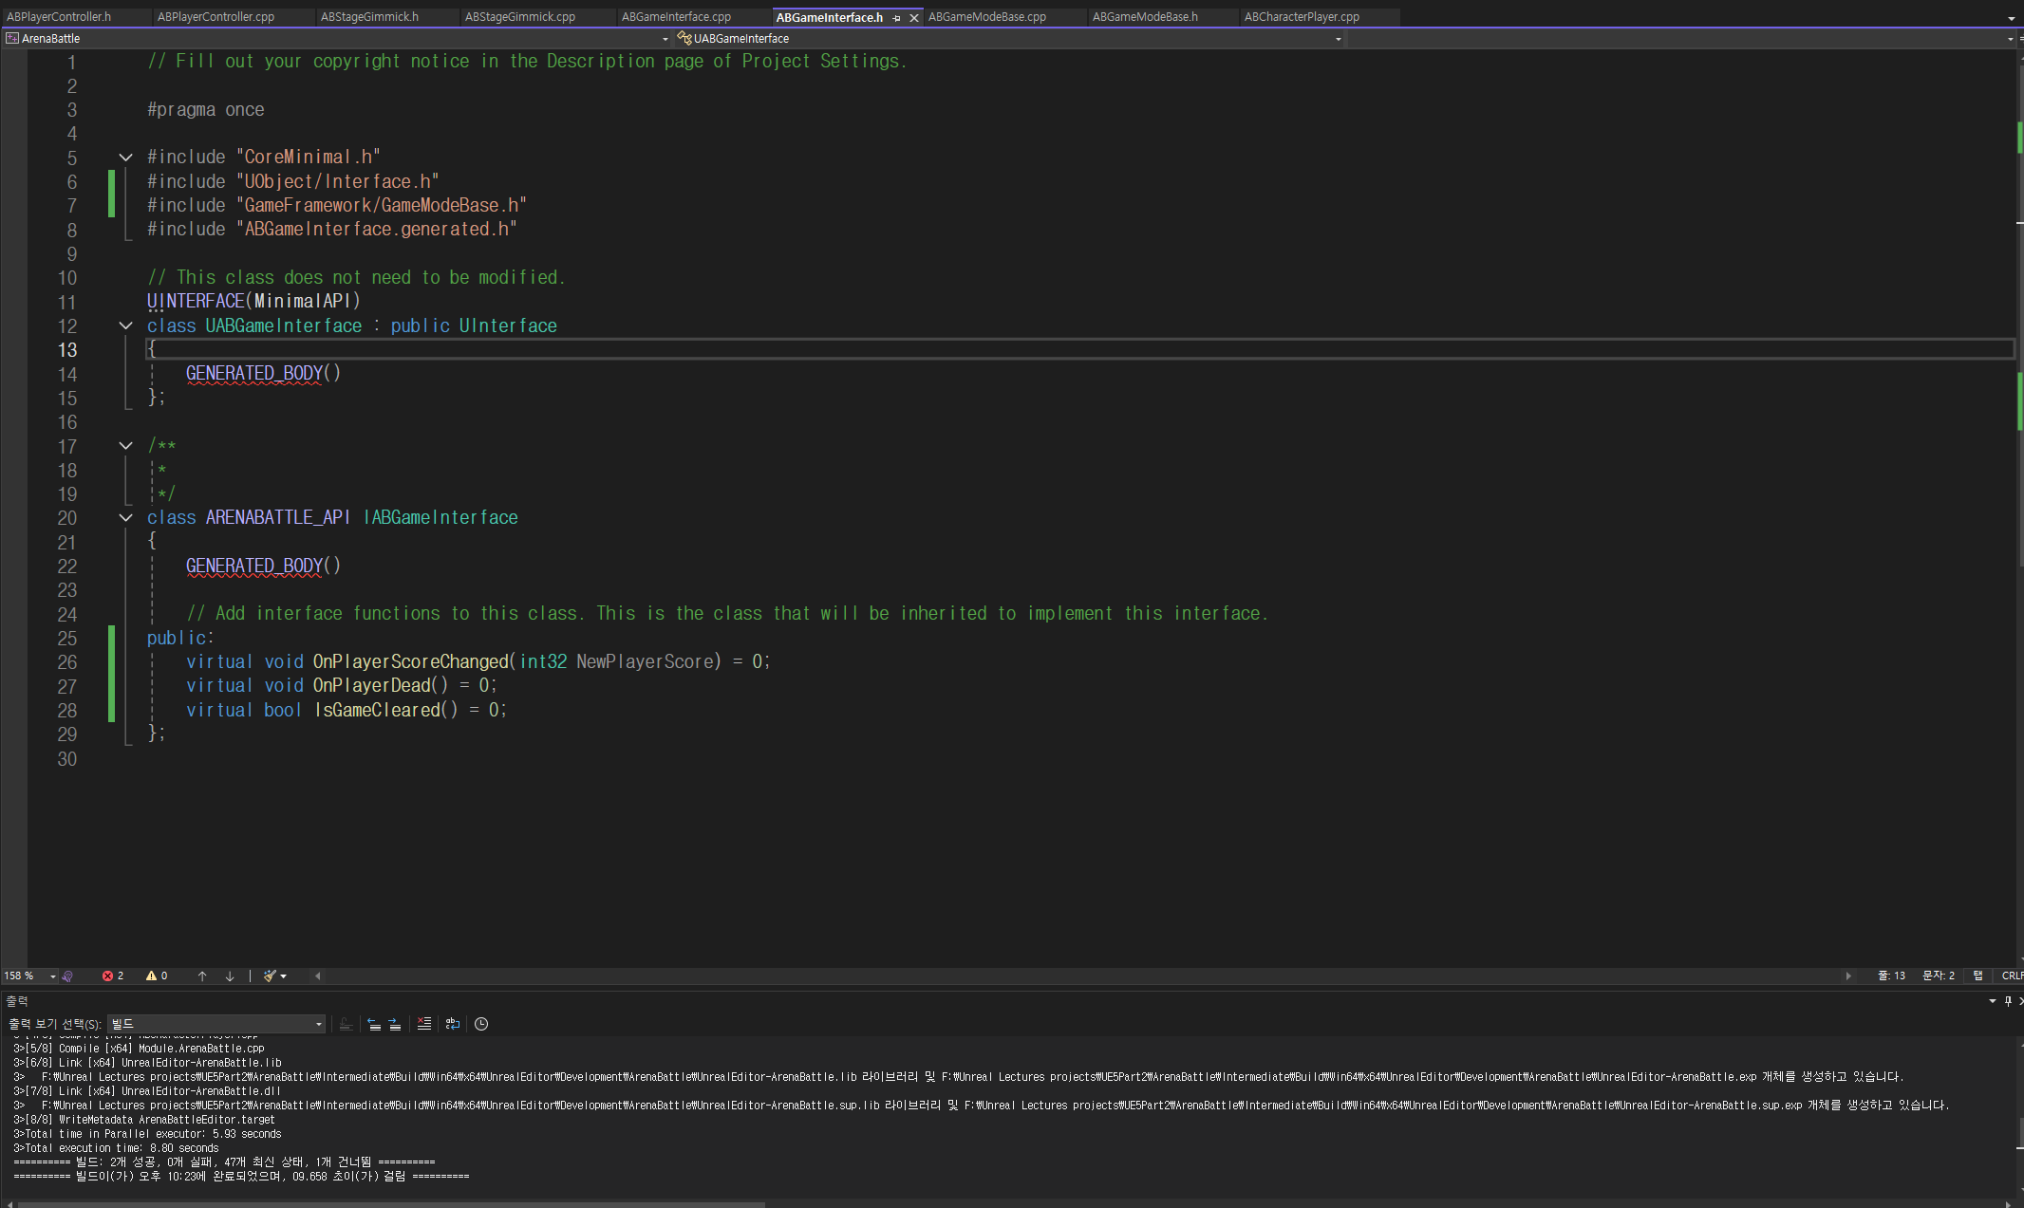Viewport: 2024px width, 1208px height.
Task: Click GENERATED_BODY() on line 14
Action: click(x=263, y=373)
